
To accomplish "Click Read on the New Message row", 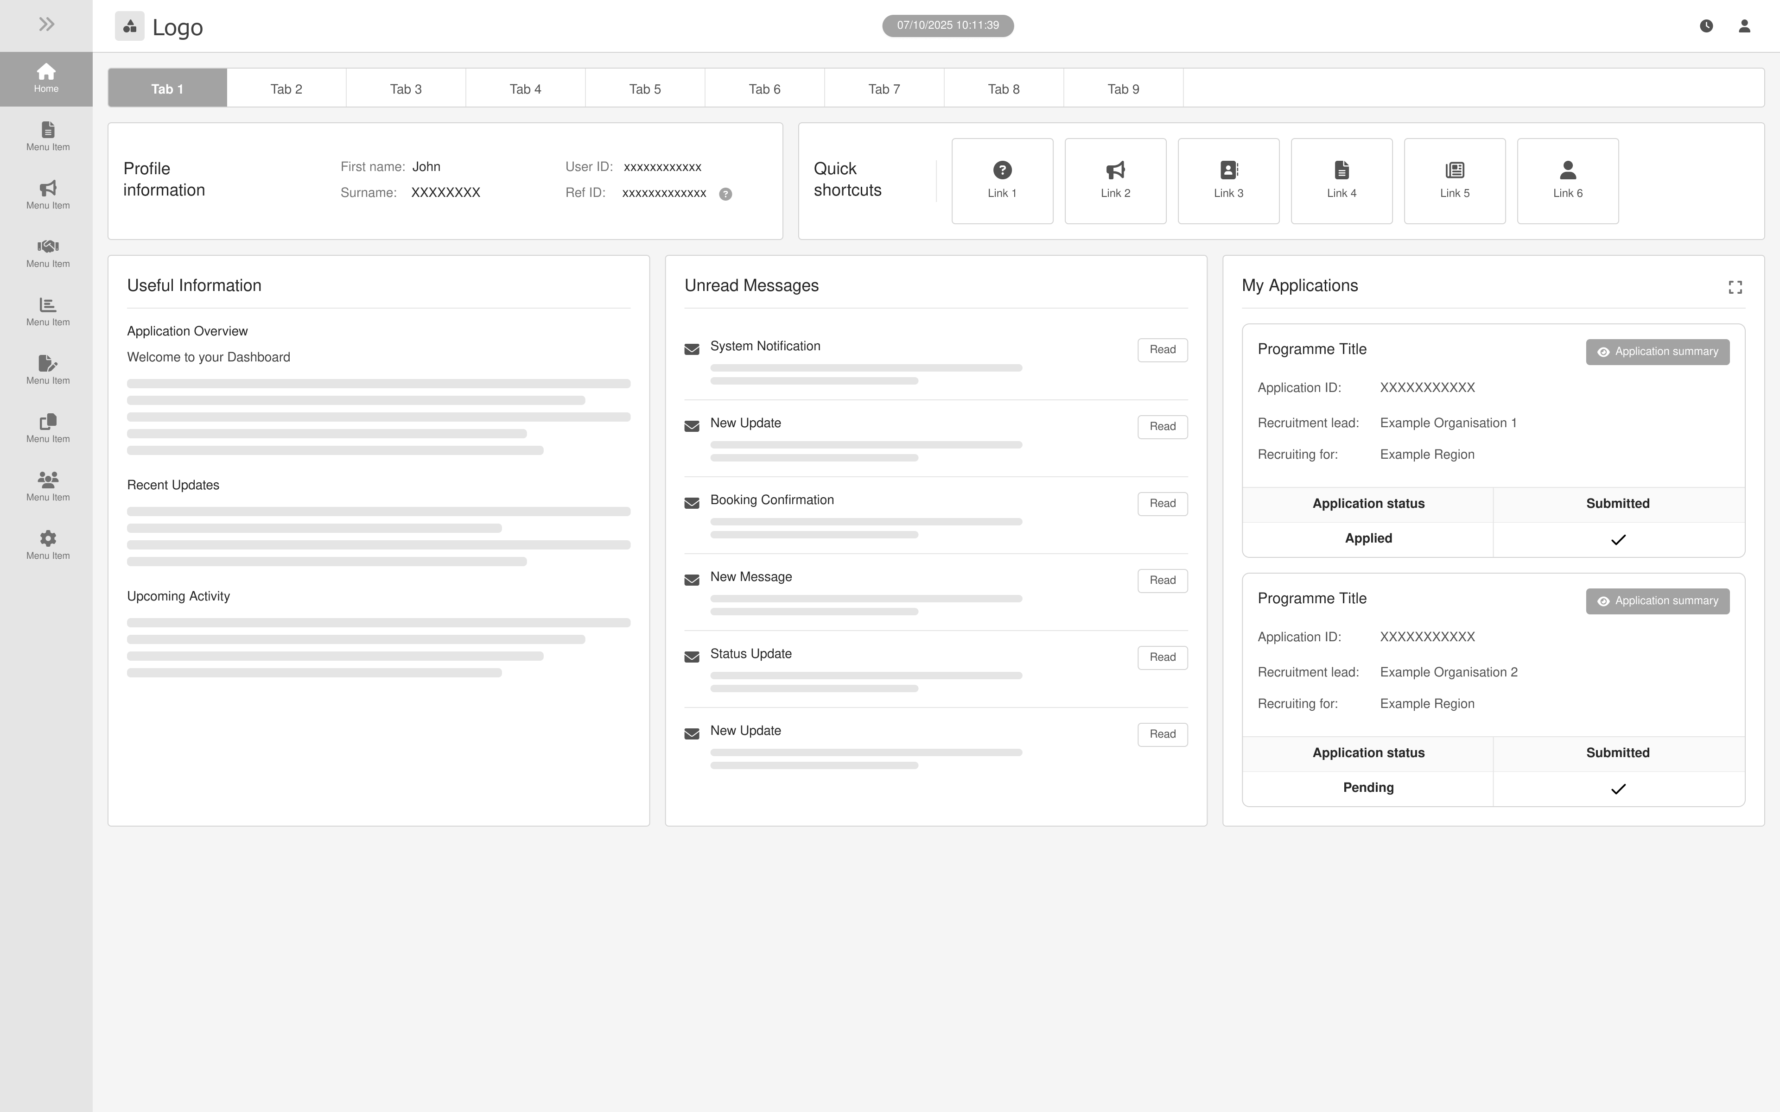I will point(1162,580).
